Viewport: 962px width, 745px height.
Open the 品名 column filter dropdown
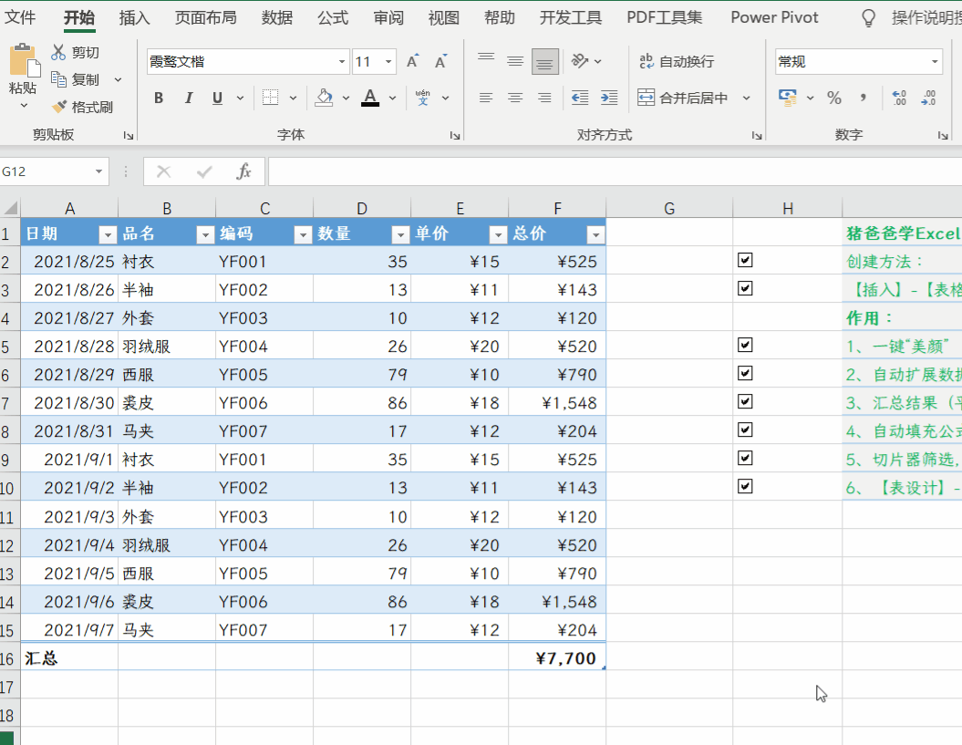click(205, 234)
